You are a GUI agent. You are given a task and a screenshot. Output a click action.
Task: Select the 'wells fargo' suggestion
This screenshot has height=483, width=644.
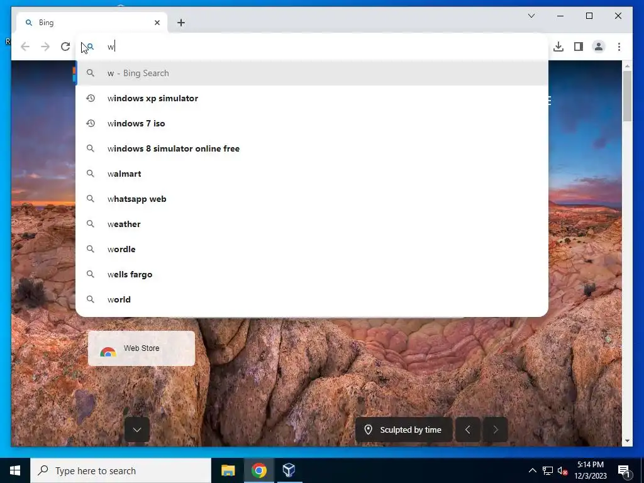[312, 274]
